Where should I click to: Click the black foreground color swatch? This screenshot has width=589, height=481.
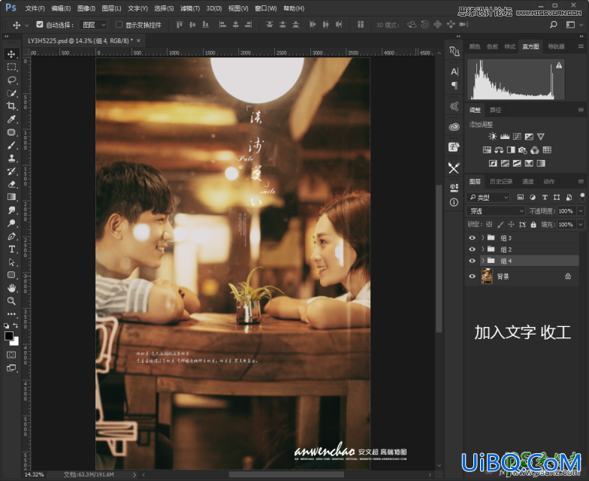point(9,336)
